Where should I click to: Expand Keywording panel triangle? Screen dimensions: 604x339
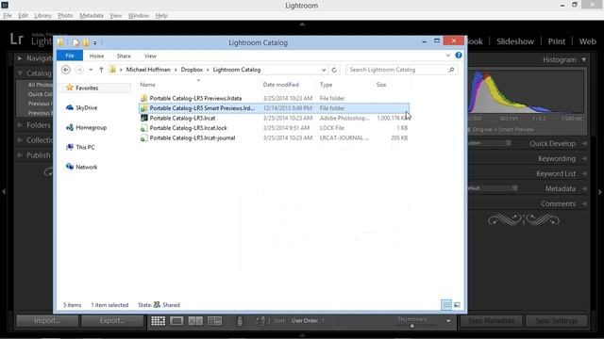click(x=584, y=158)
